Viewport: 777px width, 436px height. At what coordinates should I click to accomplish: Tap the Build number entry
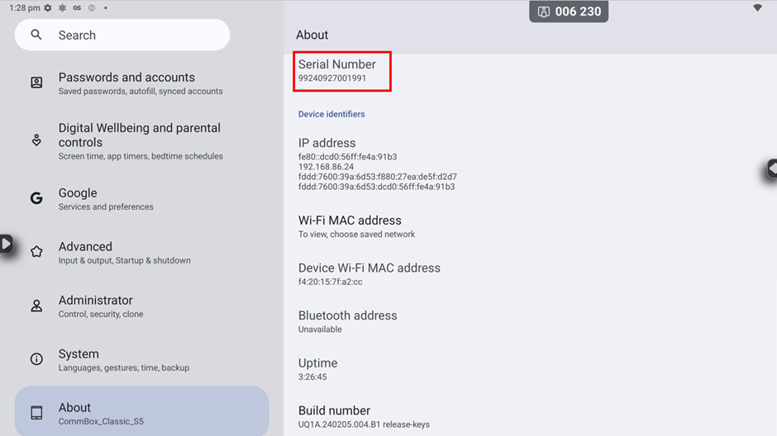364,416
